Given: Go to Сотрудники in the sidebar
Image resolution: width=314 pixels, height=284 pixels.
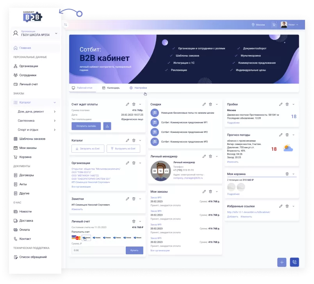Looking at the screenshot, I should pyautogui.click(x=28, y=75).
